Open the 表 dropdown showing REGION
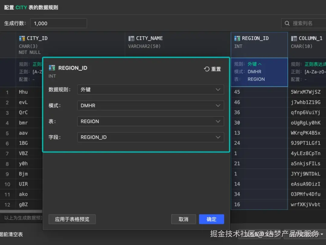 tap(151, 121)
